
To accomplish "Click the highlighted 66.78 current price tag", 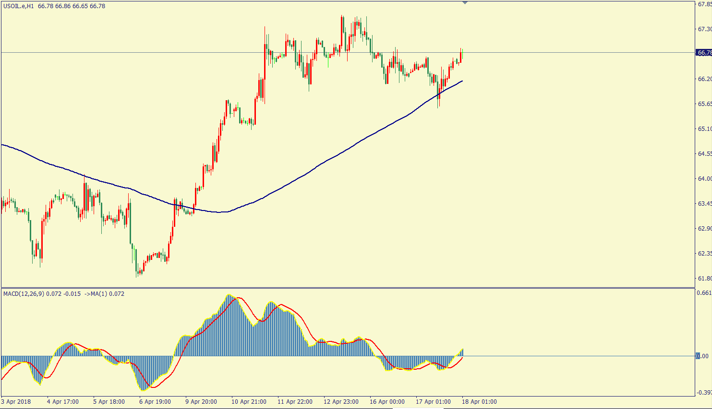I will 704,53.
